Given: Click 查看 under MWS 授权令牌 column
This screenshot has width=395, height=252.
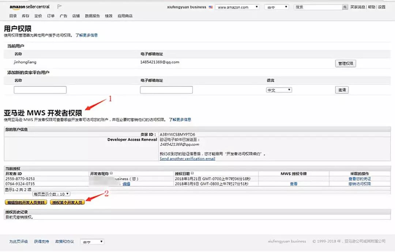Looking at the screenshot, I should pos(294,184).
